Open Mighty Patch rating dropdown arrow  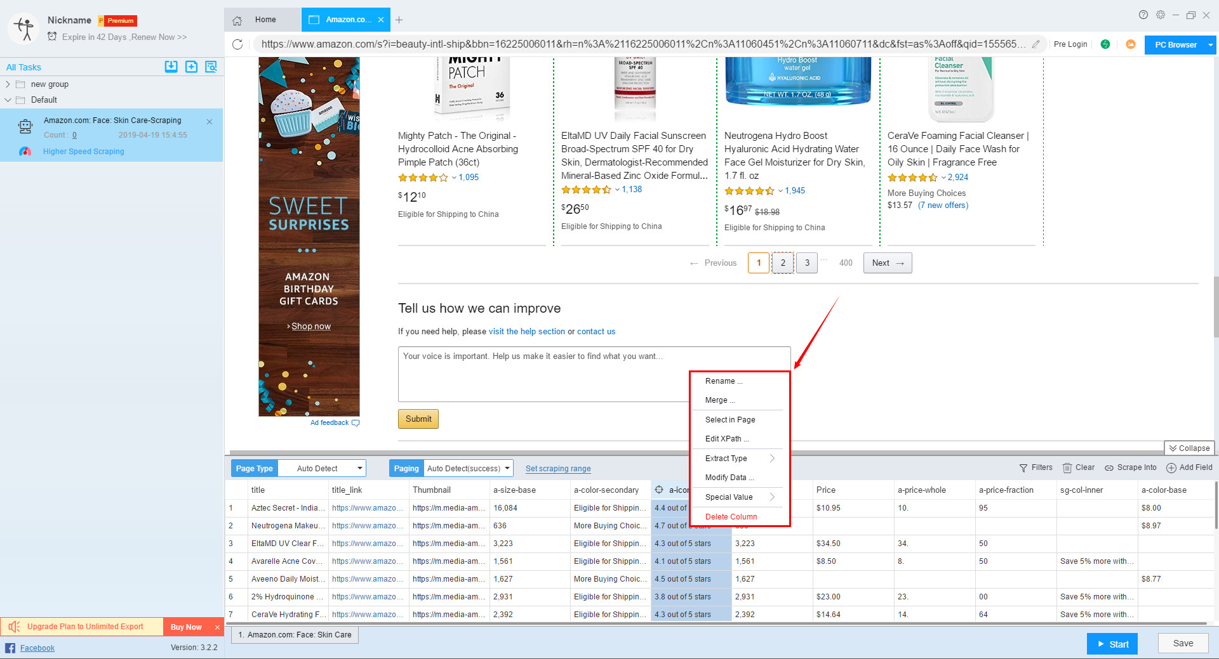(x=454, y=178)
